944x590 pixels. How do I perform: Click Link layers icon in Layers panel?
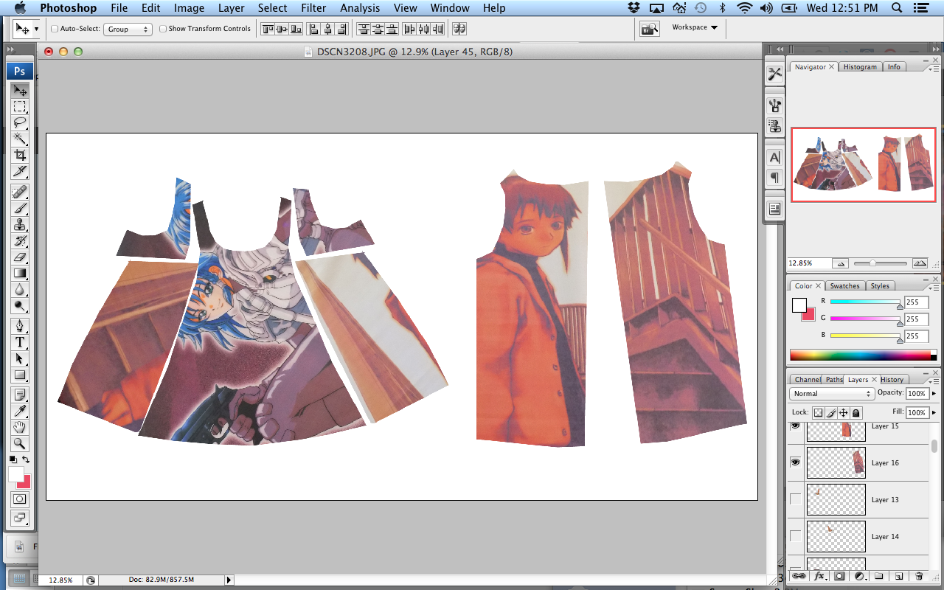coord(799,575)
